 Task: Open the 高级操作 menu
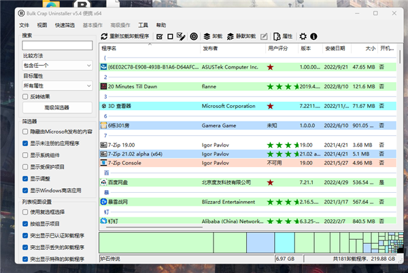[x=120, y=25]
